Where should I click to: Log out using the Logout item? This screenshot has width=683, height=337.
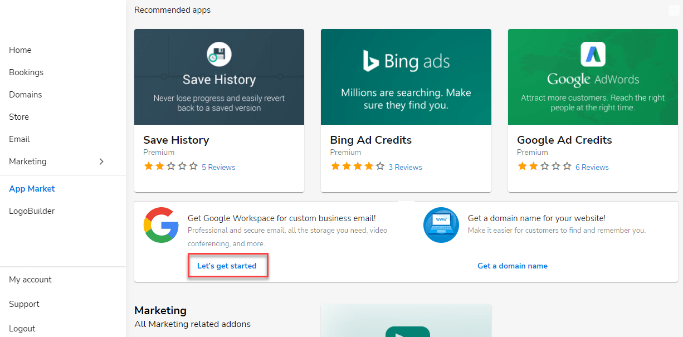[22, 329]
